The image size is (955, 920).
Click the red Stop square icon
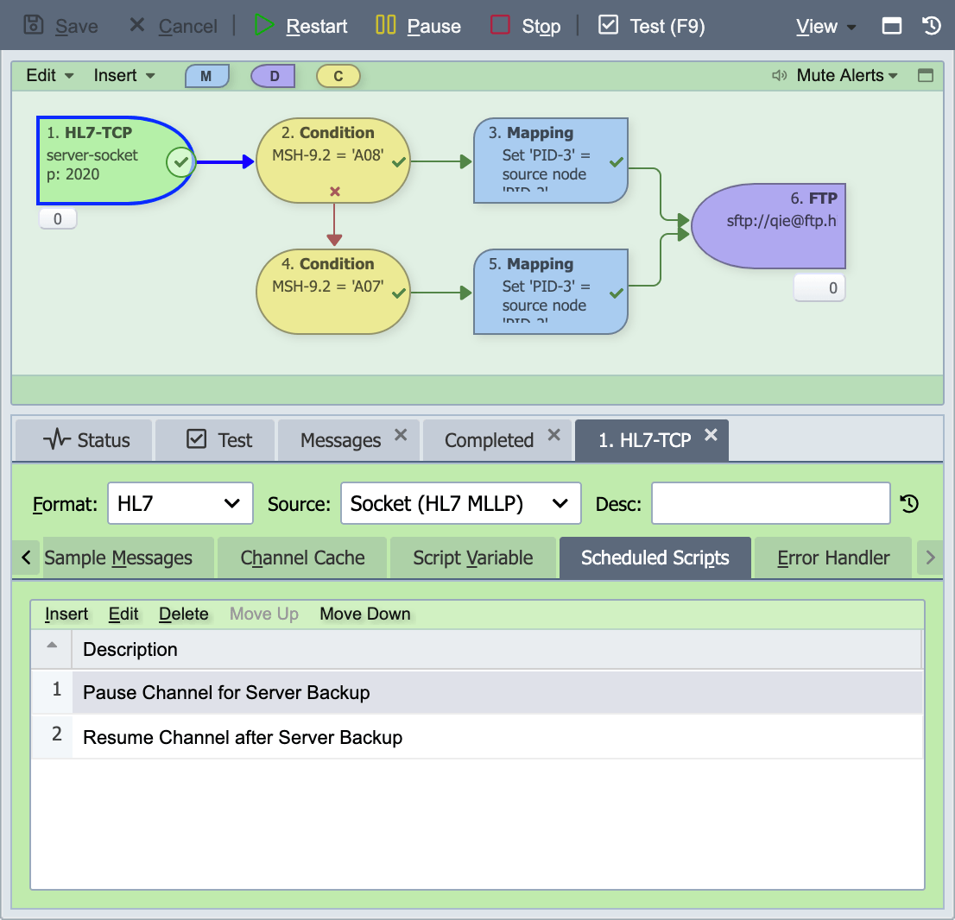[500, 25]
